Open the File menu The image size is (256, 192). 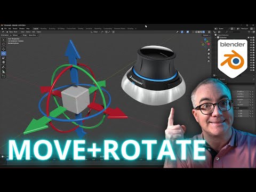click(x=5, y=29)
